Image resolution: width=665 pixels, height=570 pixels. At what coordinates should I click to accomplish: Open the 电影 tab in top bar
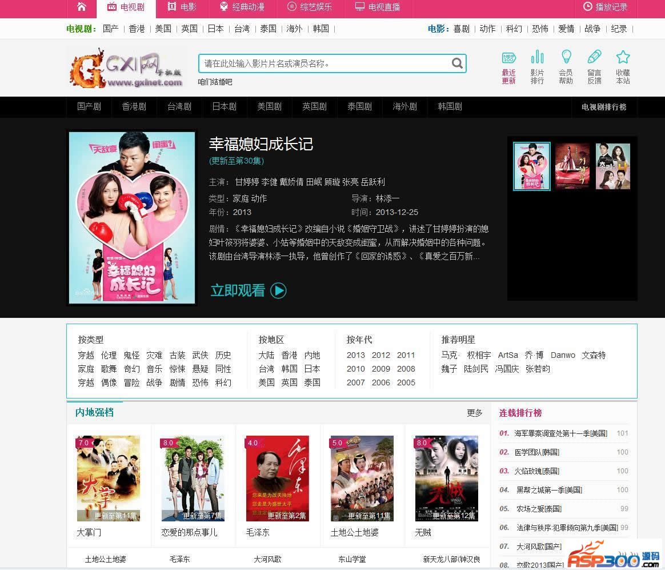[182, 7]
